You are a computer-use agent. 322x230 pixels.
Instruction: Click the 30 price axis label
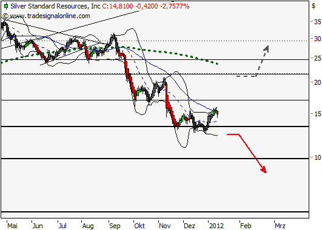pos(317,39)
